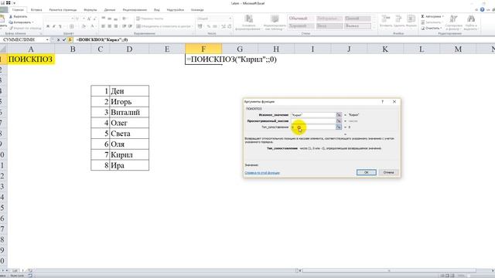
Task: Click OK in the Function Arguments dialog
Action: tap(366, 172)
